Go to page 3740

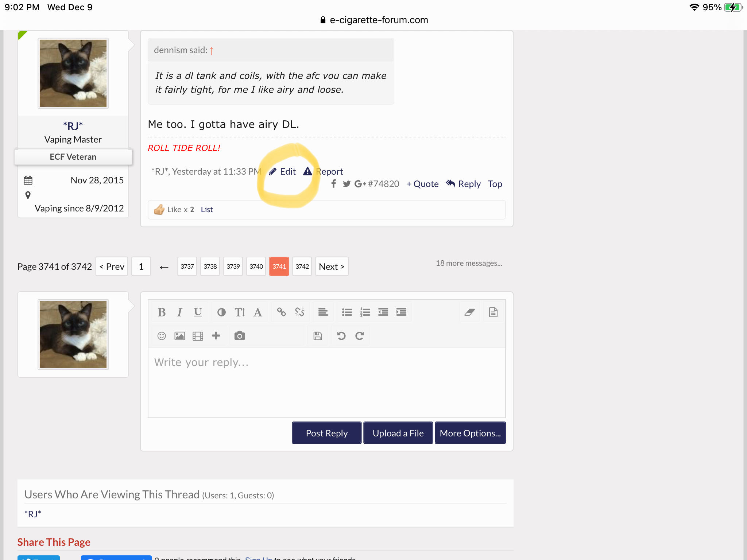tap(256, 267)
